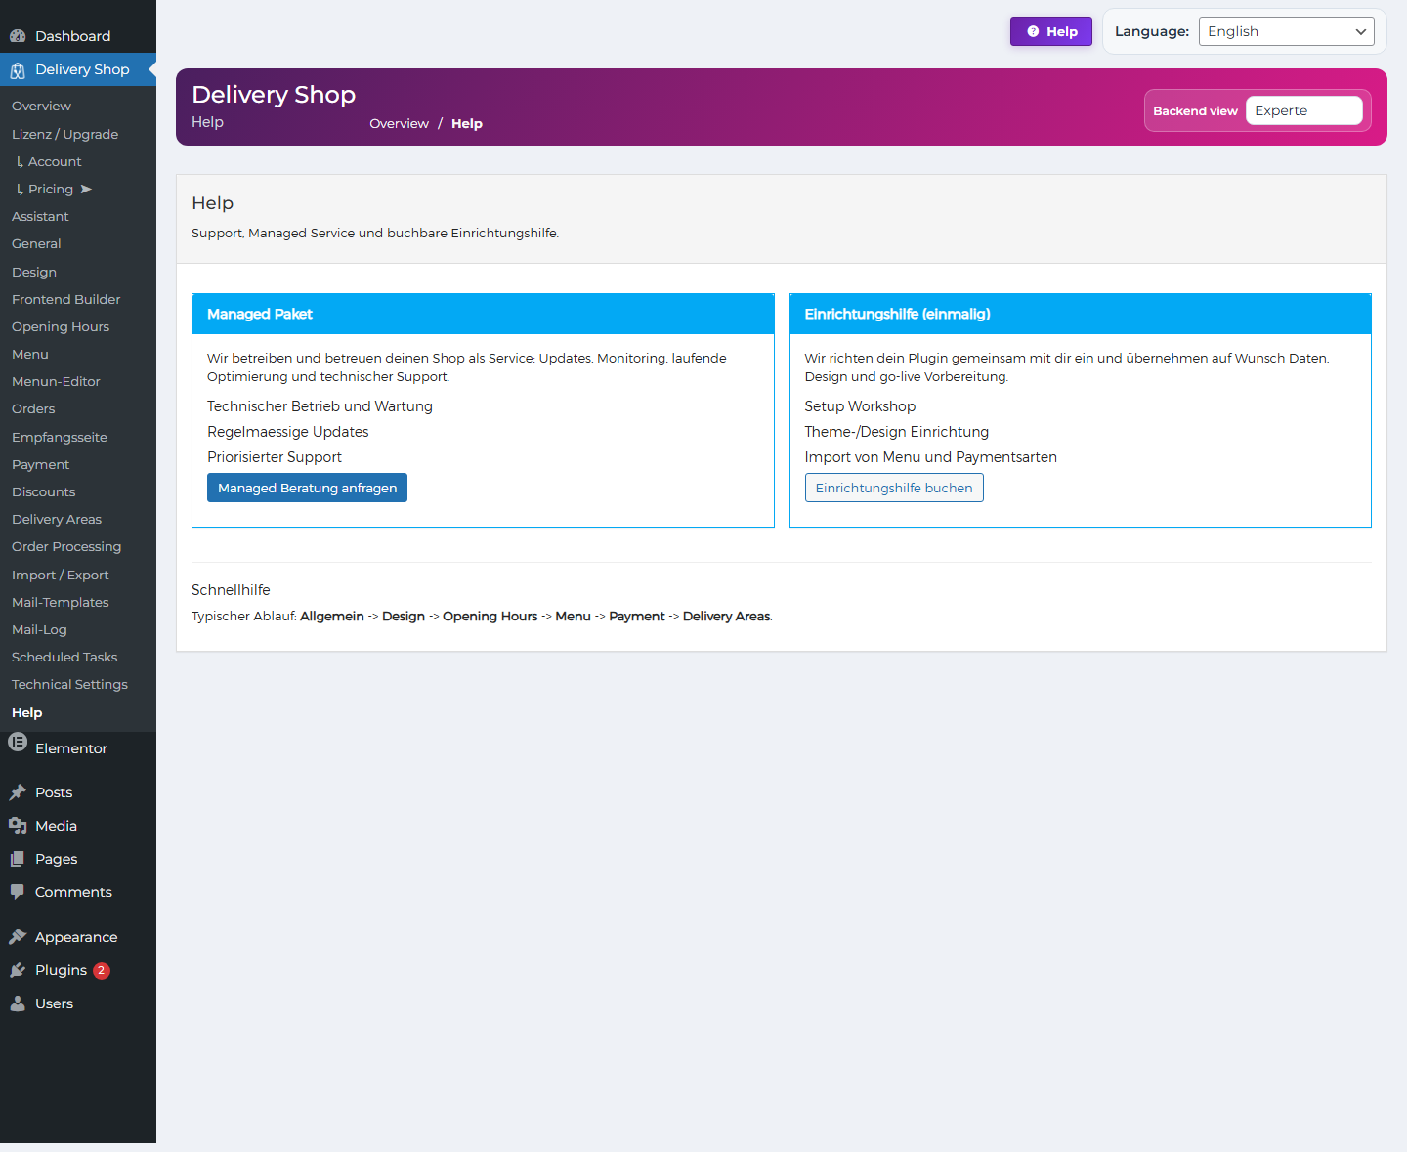Click the Elementor logo icon
The height and width of the screenshot is (1152, 1407).
[18, 742]
